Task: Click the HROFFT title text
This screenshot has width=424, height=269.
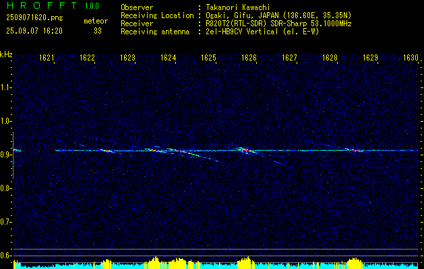Action: click(x=42, y=6)
